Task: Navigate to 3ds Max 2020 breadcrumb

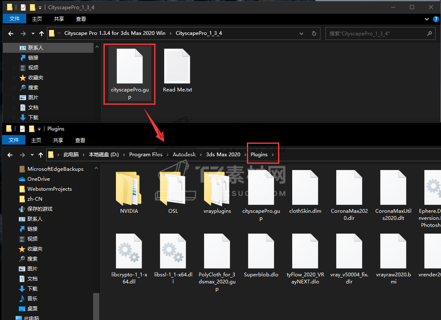Action: [223, 155]
